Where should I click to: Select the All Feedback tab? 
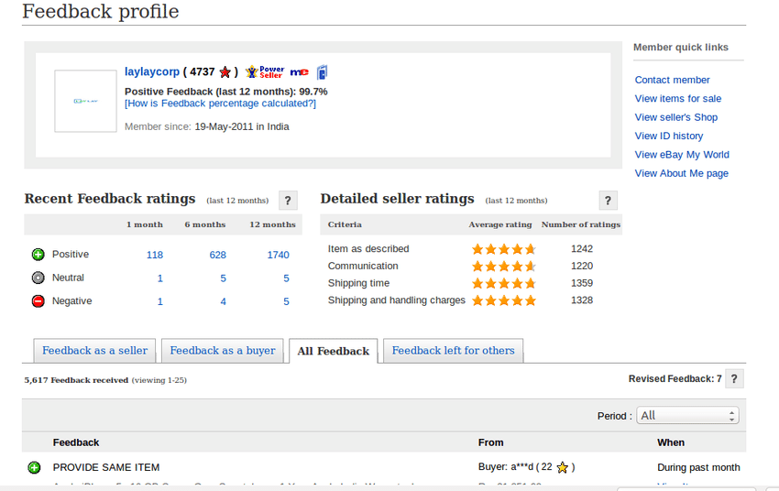pyautogui.click(x=334, y=351)
